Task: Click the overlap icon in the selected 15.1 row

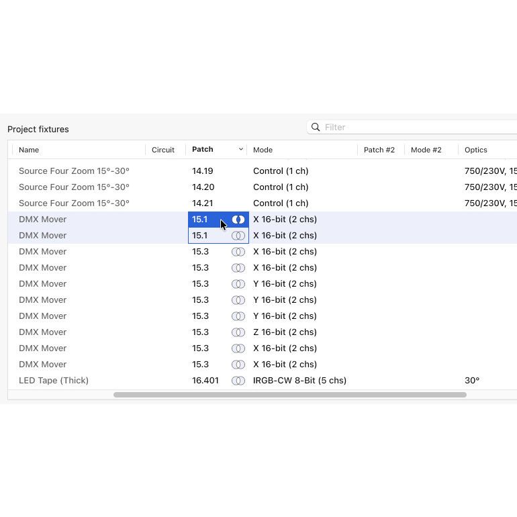Action: pos(238,220)
